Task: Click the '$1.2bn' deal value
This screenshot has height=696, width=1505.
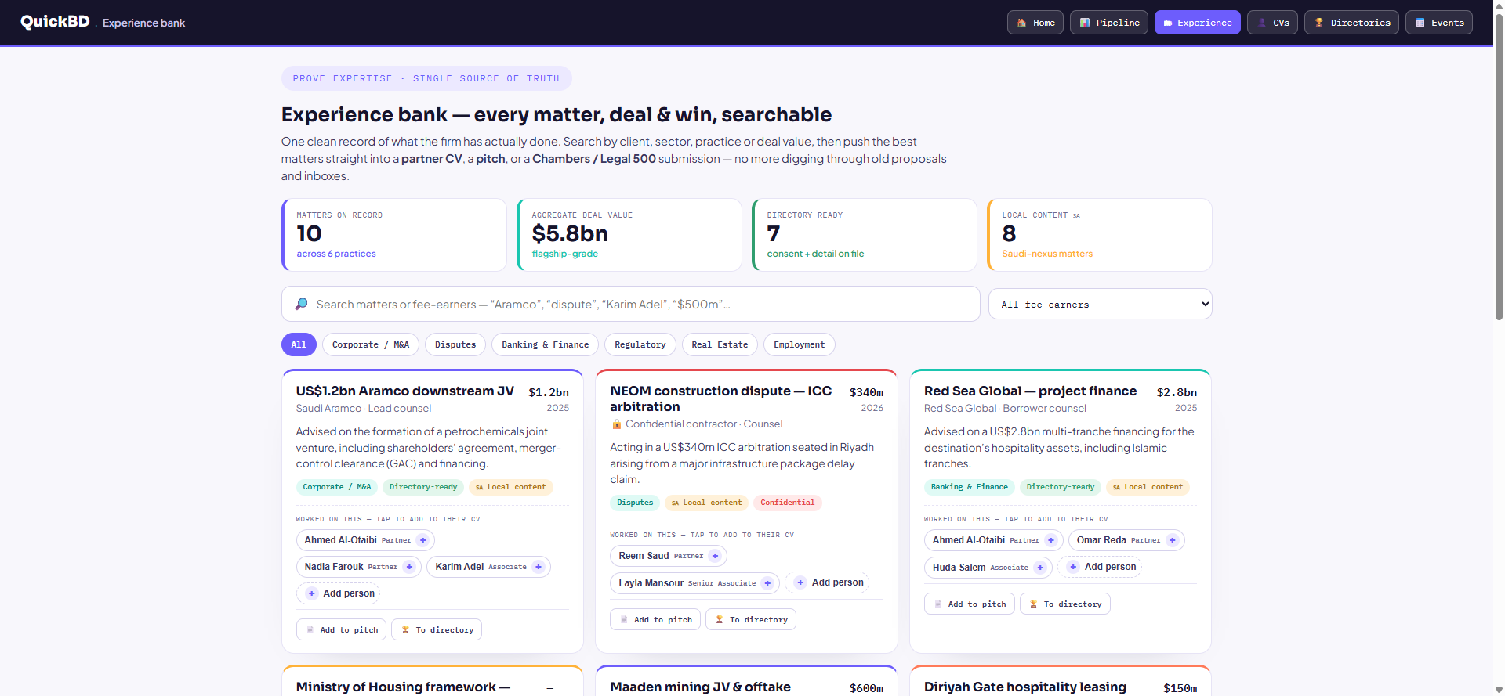Action: (549, 392)
